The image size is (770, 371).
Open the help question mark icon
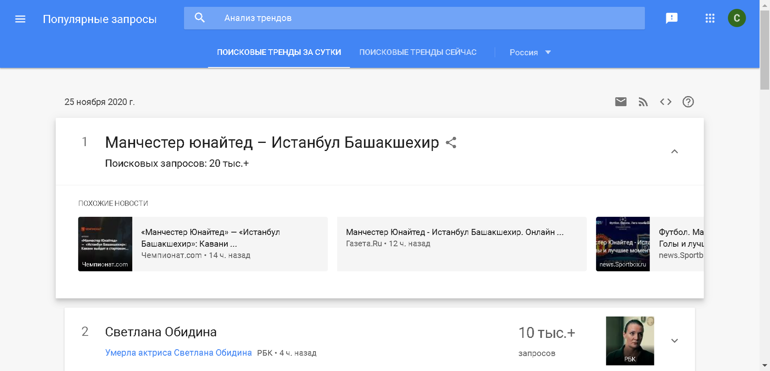[688, 102]
